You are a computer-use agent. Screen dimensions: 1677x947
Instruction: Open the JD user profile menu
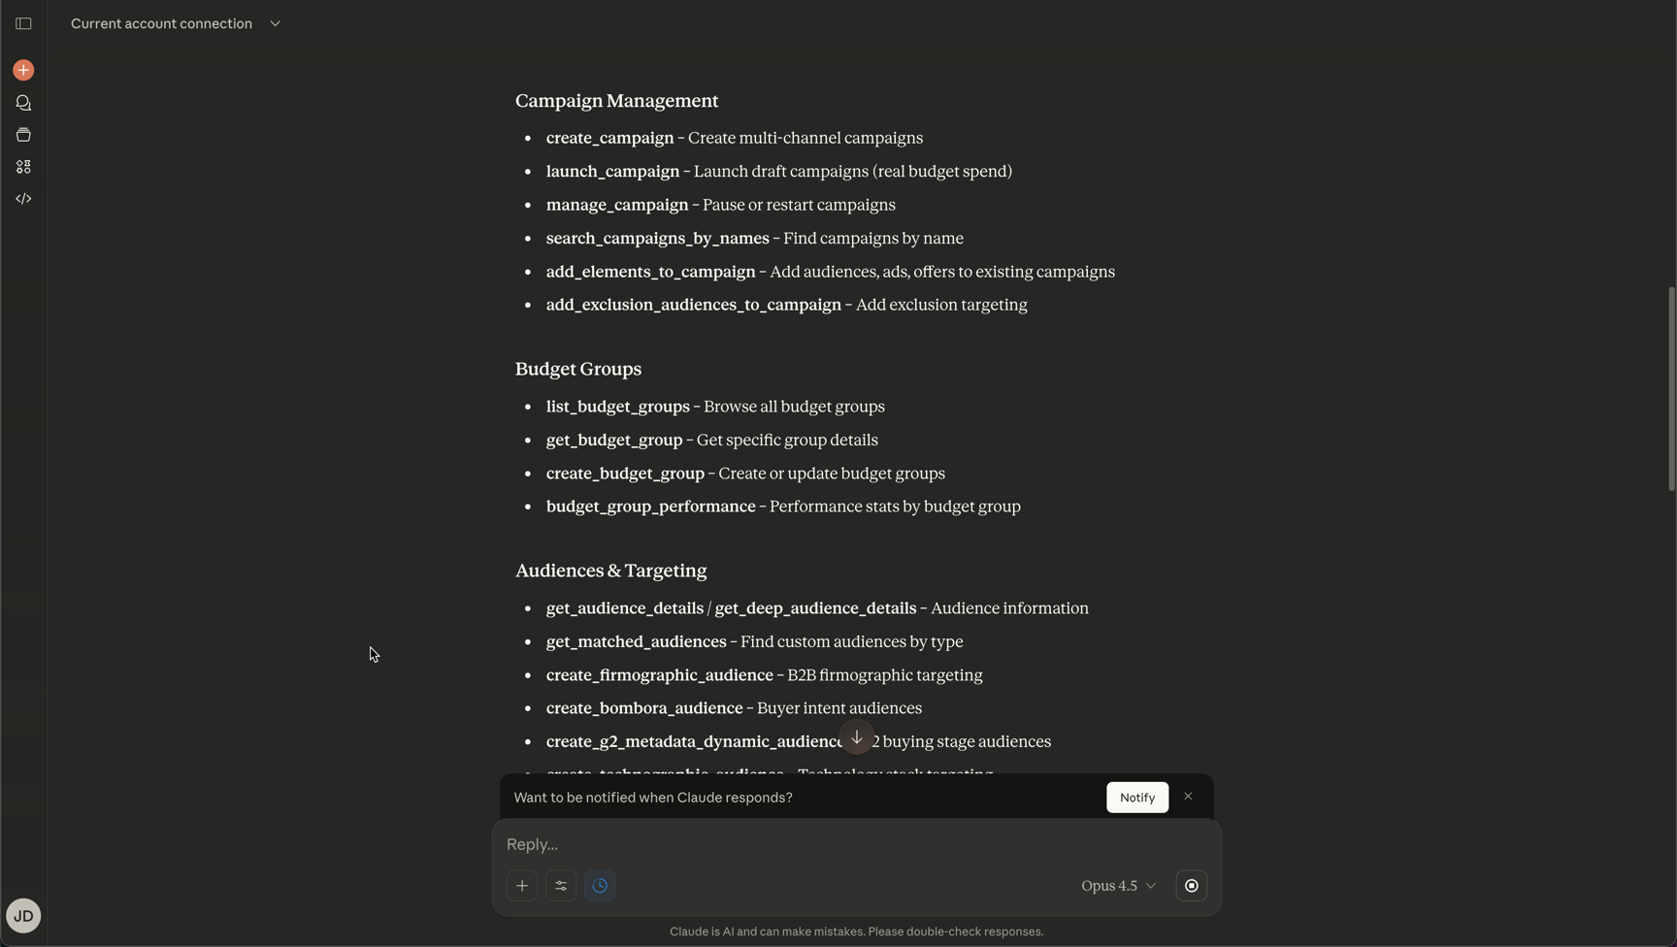click(23, 916)
